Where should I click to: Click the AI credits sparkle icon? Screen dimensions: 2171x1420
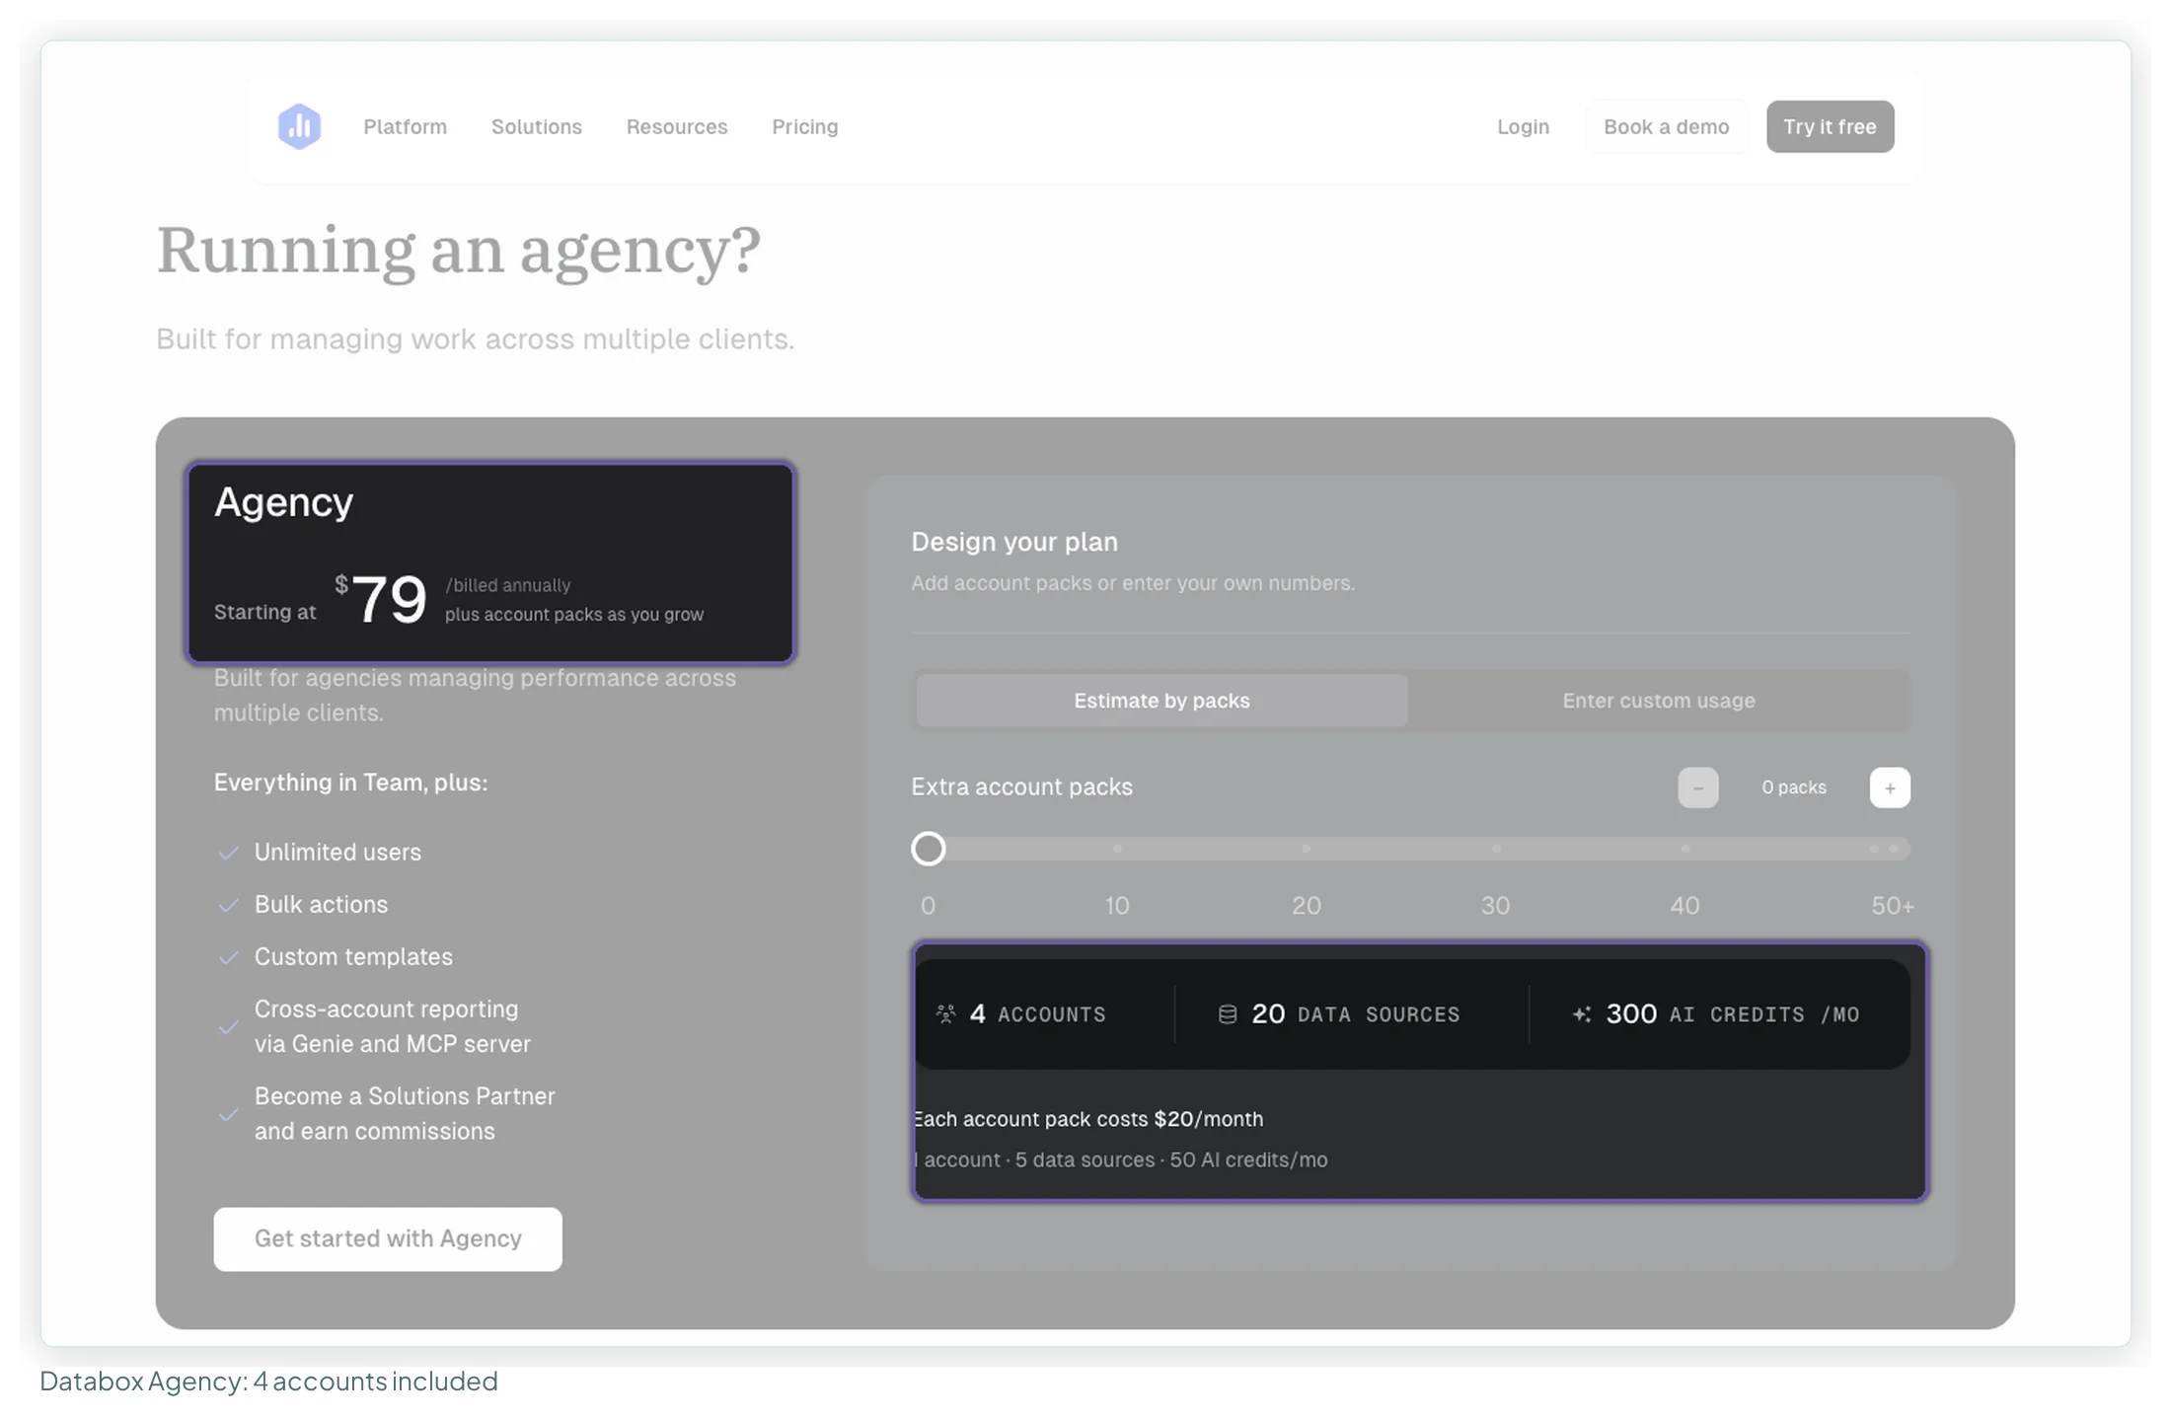pos(1582,1014)
